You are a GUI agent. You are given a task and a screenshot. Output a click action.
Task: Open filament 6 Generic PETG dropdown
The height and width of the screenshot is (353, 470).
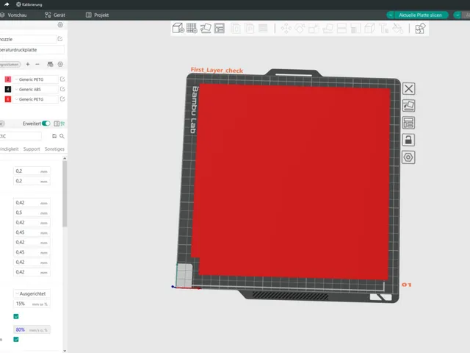click(x=35, y=99)
